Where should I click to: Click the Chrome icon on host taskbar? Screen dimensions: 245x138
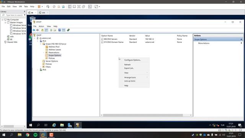pos(28,135)
